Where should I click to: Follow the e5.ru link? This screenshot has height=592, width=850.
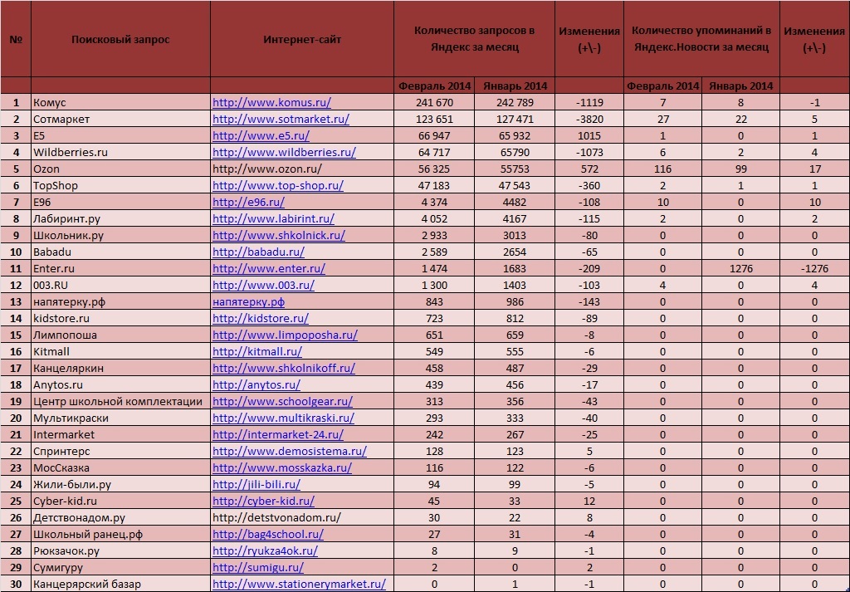pyautogui.click(x=261, y=135)
